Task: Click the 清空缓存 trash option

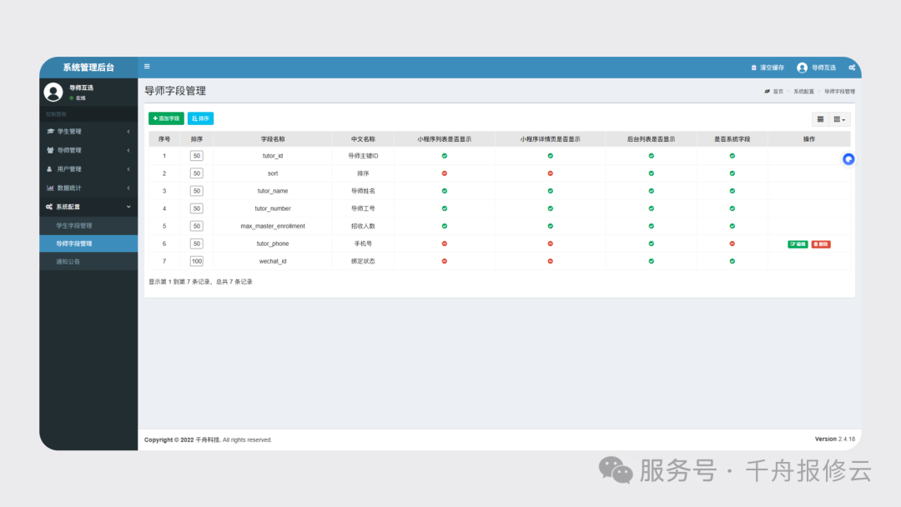Action: coord(768,68)
